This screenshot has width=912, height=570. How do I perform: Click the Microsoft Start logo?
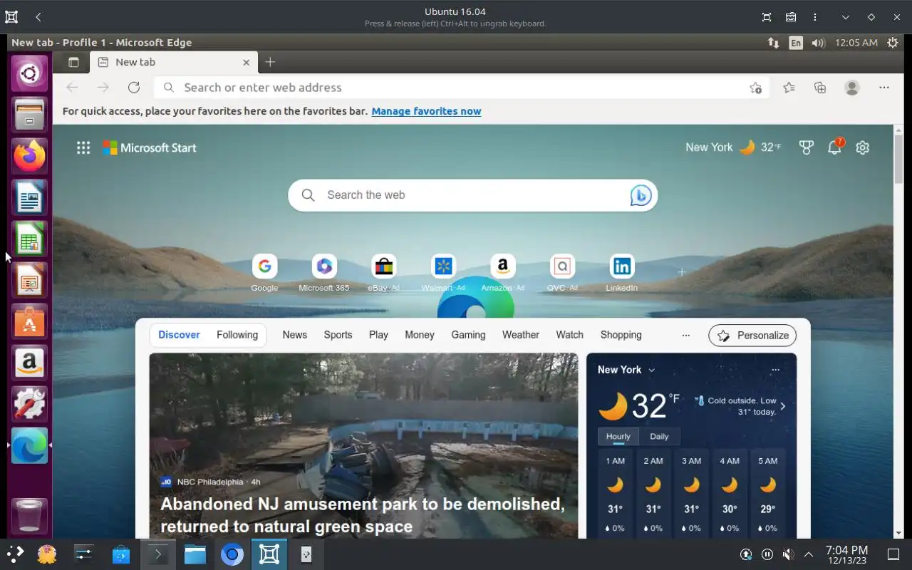point(150,147)
